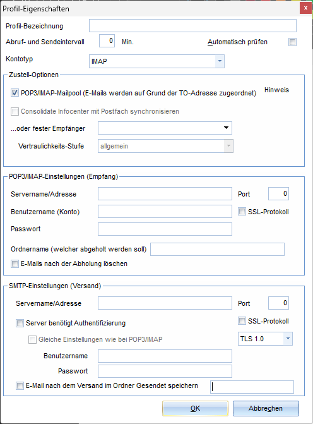Click the POP3/IMAP Port field

(x=278, y=193)
